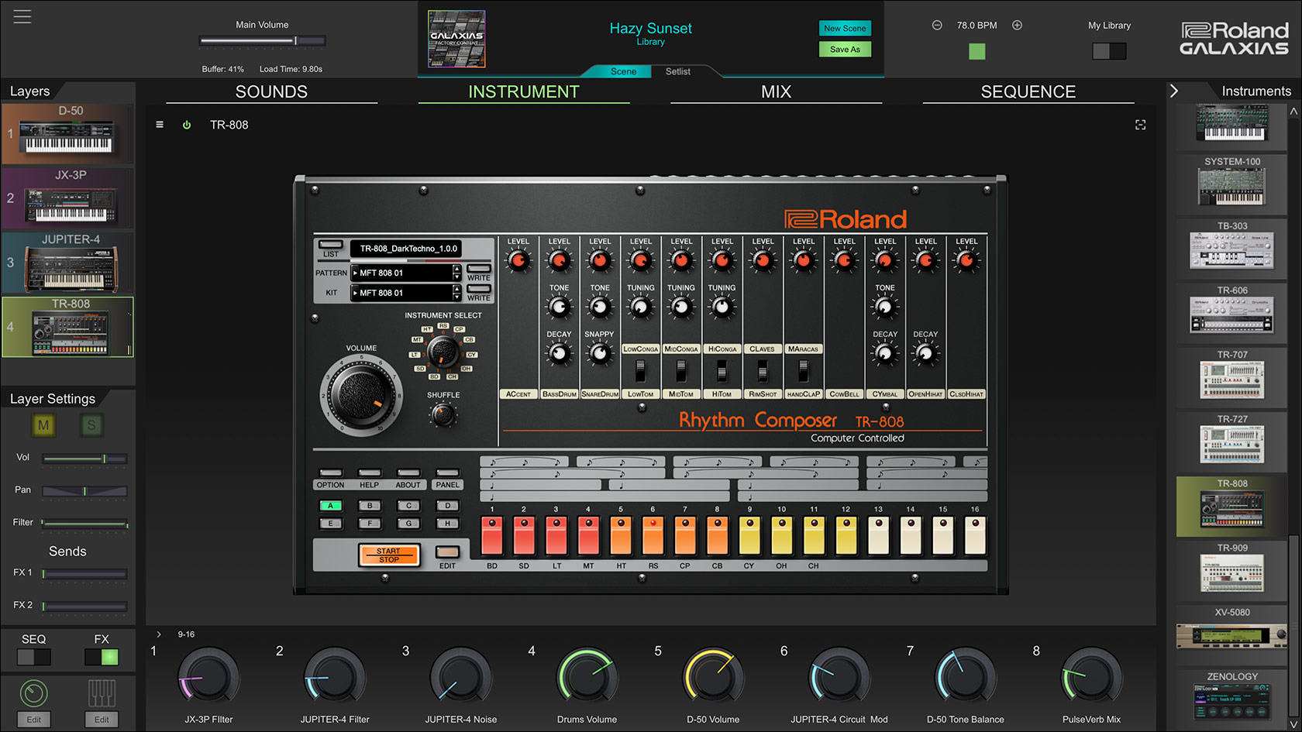
Task: Switch to the SOUNDS tab
Action: (271, 91)
